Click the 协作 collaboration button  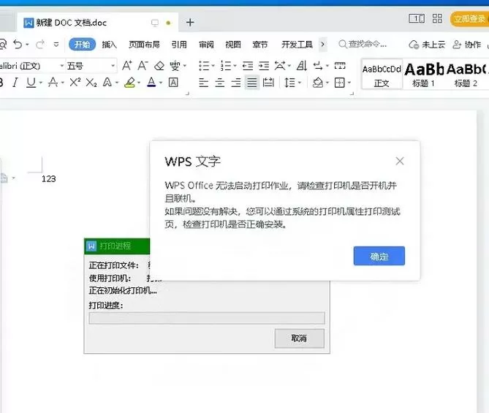[466, 45]
